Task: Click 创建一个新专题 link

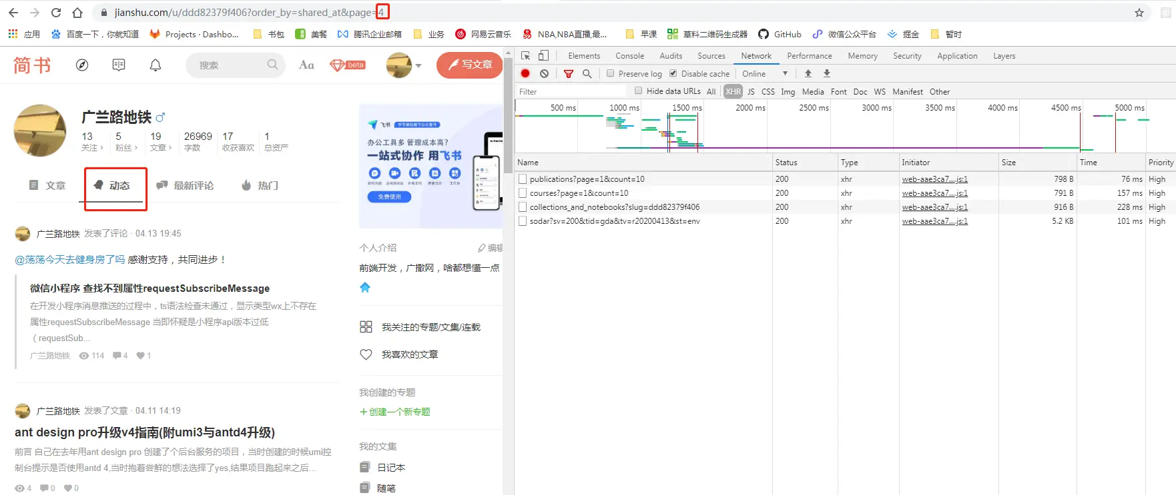Action: click(395, 412)
